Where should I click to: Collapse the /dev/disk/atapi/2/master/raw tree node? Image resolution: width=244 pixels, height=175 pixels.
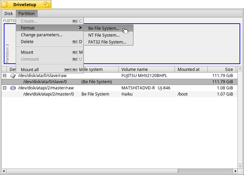point(5,88)
